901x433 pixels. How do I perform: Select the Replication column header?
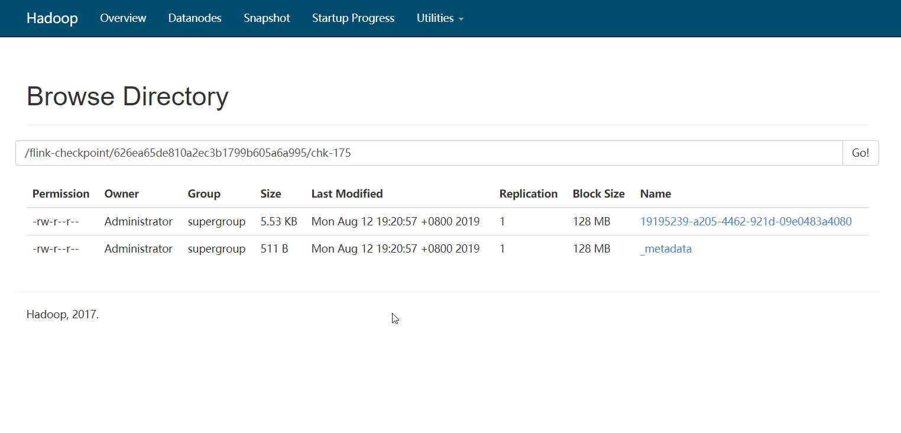[529, 194]
